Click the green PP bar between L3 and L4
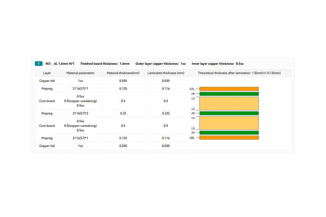This screenshot has height=217, width=326. click(x=229, y=113)
